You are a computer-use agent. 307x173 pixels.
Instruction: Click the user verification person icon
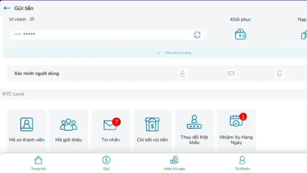(x=182, y=74)
